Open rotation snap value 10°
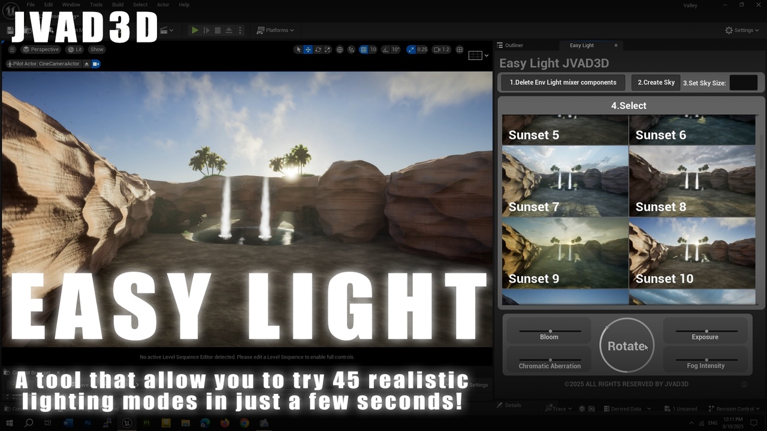The width and height of the screenshot is (767, 431). click(395, 50)
